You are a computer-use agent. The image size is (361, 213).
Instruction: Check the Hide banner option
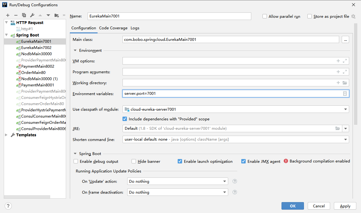pyautogui.click(x=134, y=162)
